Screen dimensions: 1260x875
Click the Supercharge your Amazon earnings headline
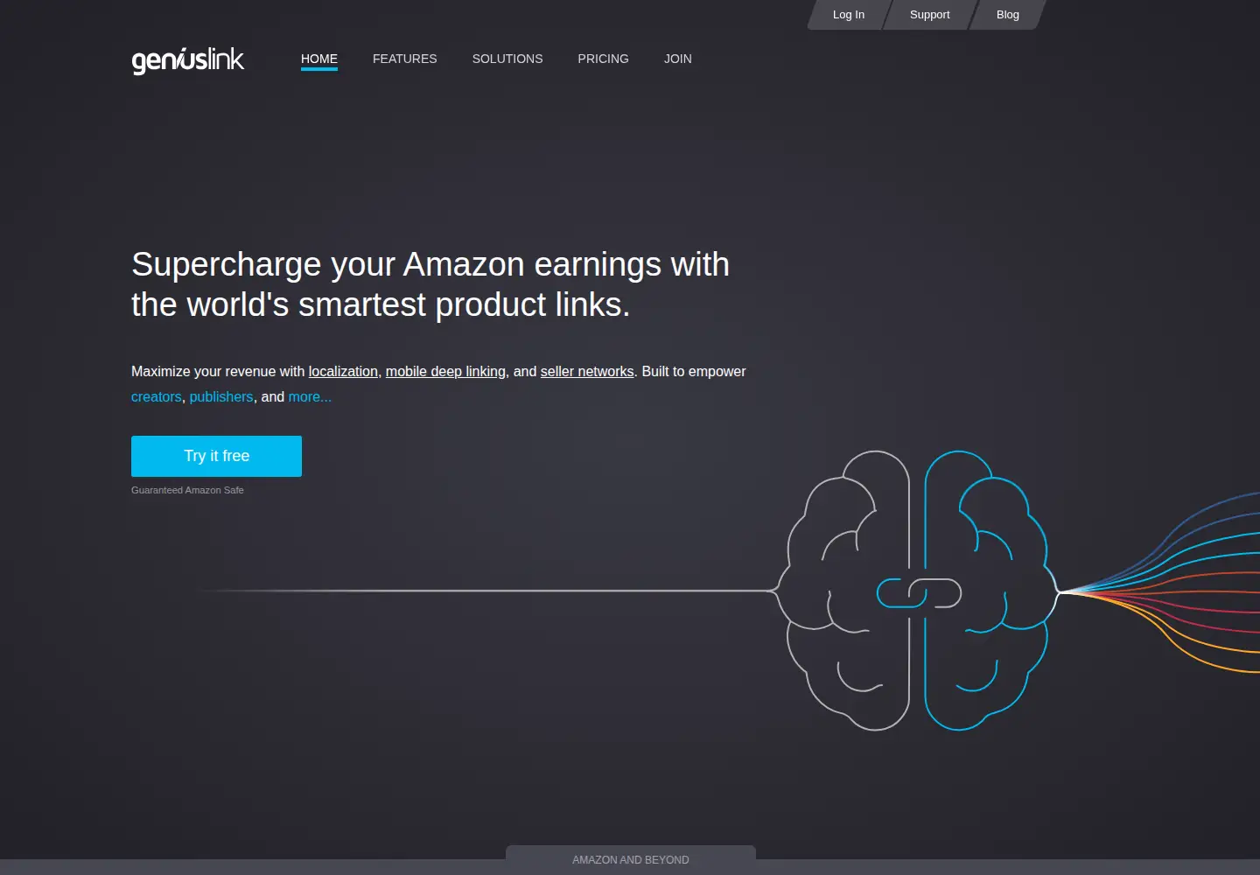click(430, 284)
